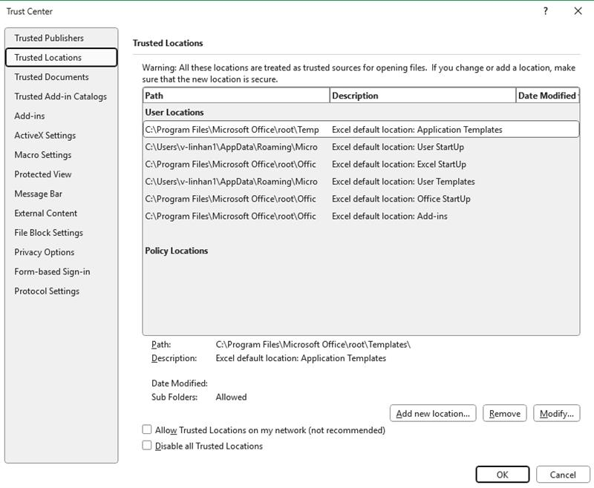Screen dimensions: 594x488
Task: Remove the selected trusted location
Action: (x=504, y=414)
